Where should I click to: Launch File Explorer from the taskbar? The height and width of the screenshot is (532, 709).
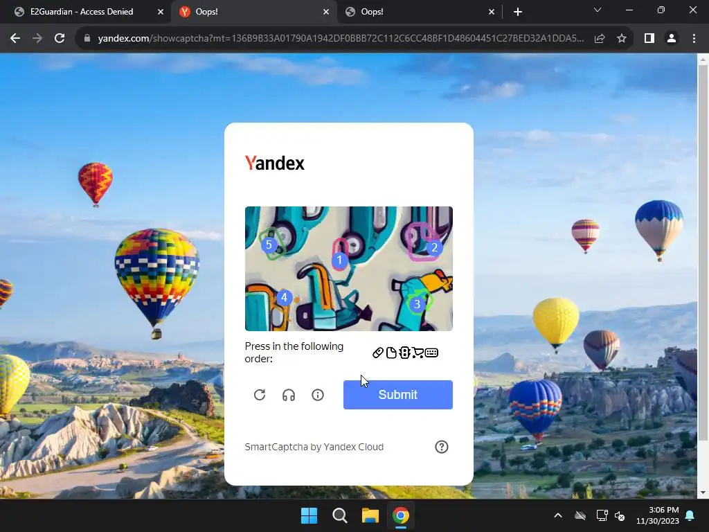[370, 515]
